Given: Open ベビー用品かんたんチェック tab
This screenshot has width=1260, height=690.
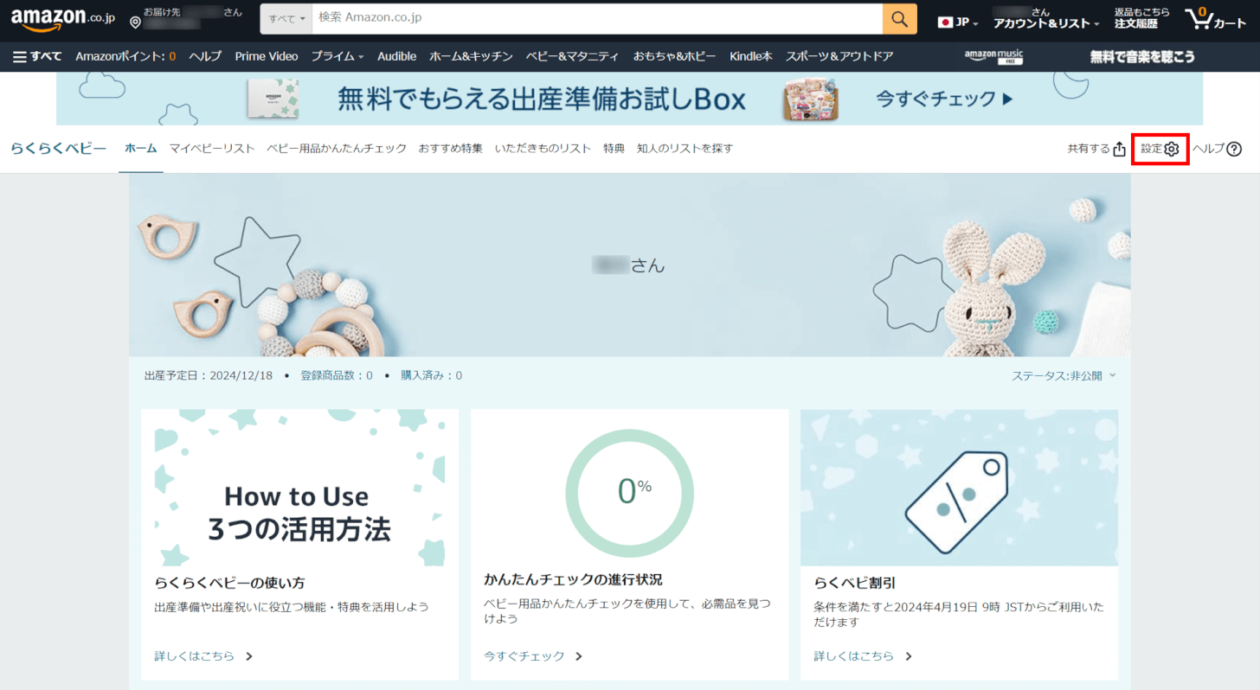Looking at the screenshot, I should (337, 149).
